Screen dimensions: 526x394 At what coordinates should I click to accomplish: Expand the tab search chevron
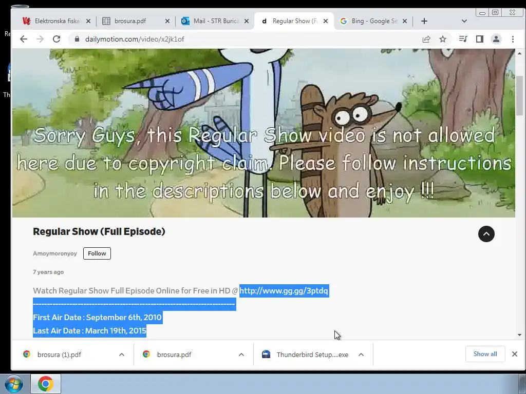point(464,21)
